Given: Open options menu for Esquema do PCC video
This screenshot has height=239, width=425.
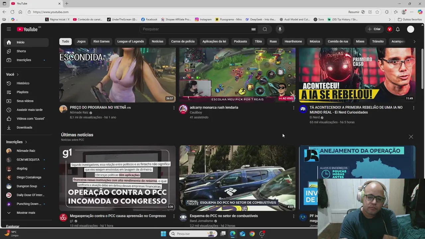Looking at the screenshot, I should 294,216.
